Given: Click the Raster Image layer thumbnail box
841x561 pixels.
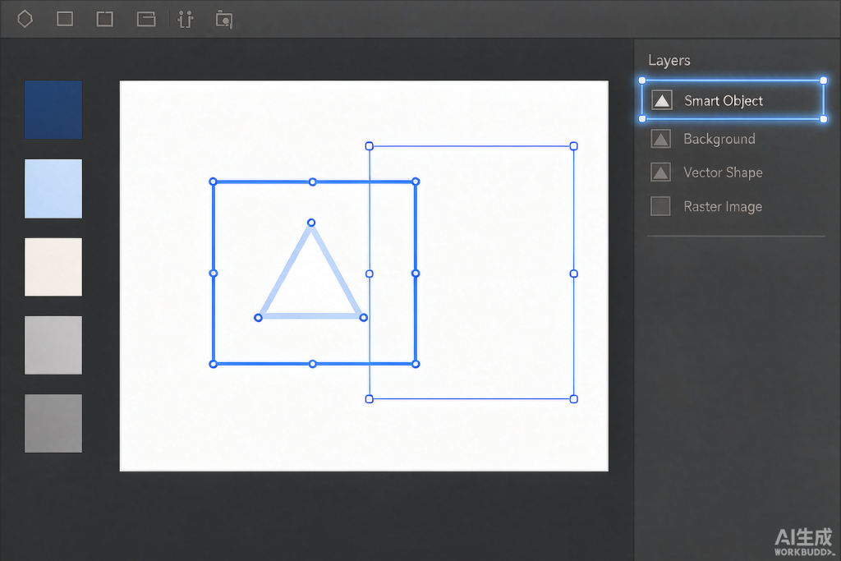Looking at the screenshot, I should (x=660, y=206).
